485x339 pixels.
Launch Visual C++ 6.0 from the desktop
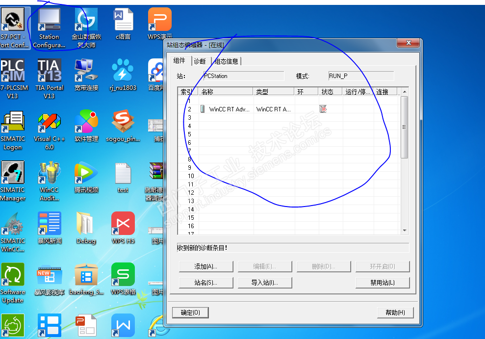tap(49, 130)
